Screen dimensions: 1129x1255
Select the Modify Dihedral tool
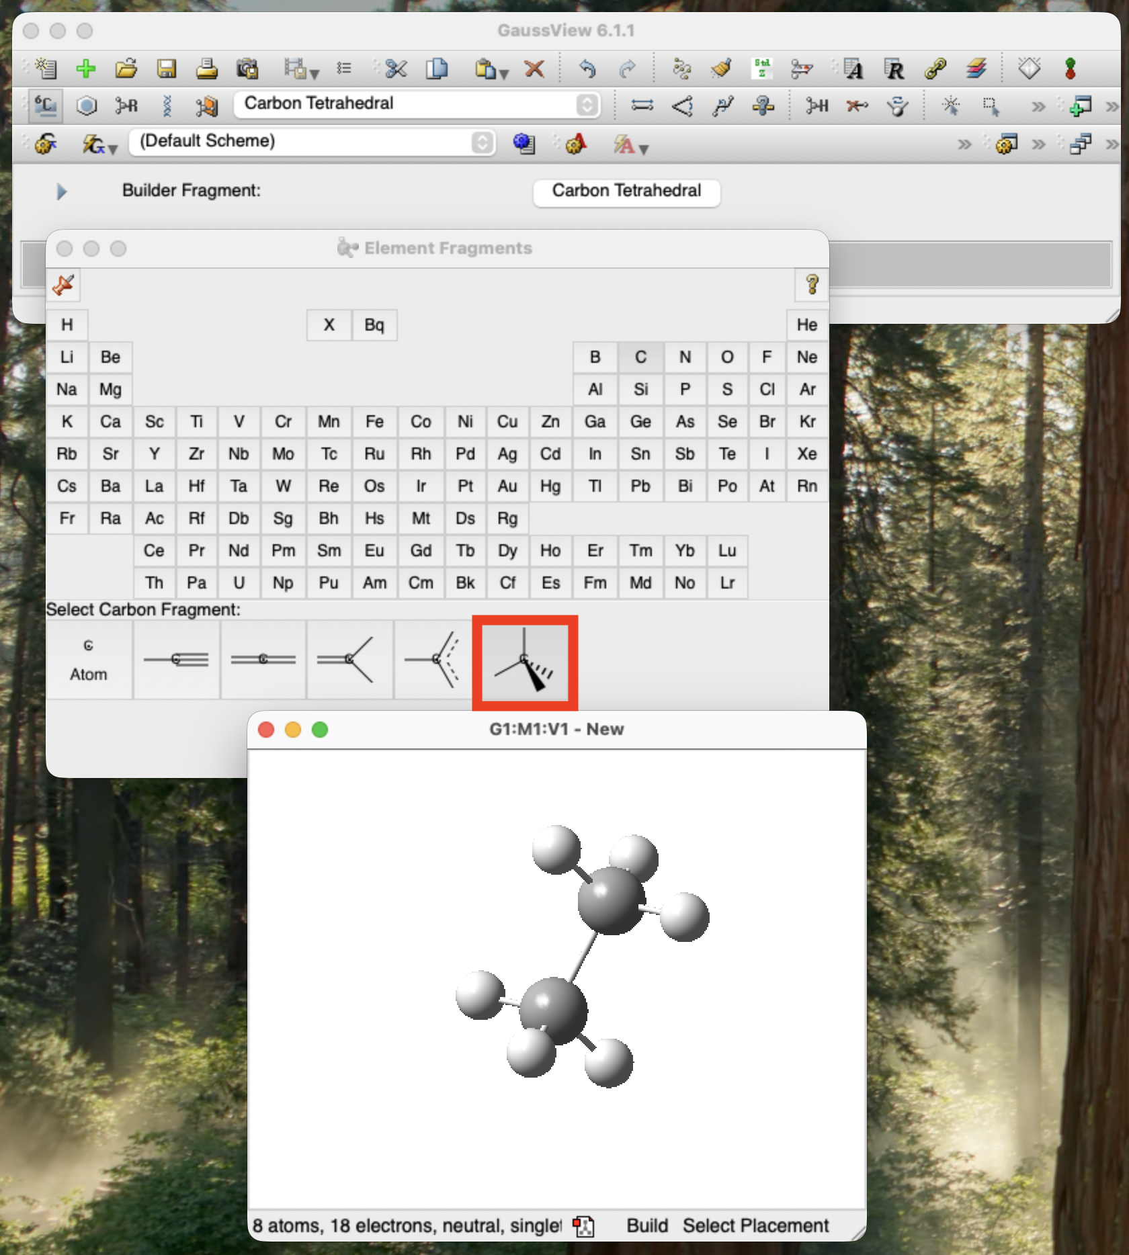point(722,106)
